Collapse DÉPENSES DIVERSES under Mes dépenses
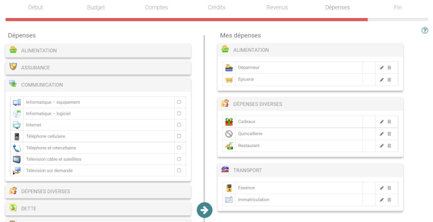Viewport: 433px width, 222px height. (x=310, y=104)
